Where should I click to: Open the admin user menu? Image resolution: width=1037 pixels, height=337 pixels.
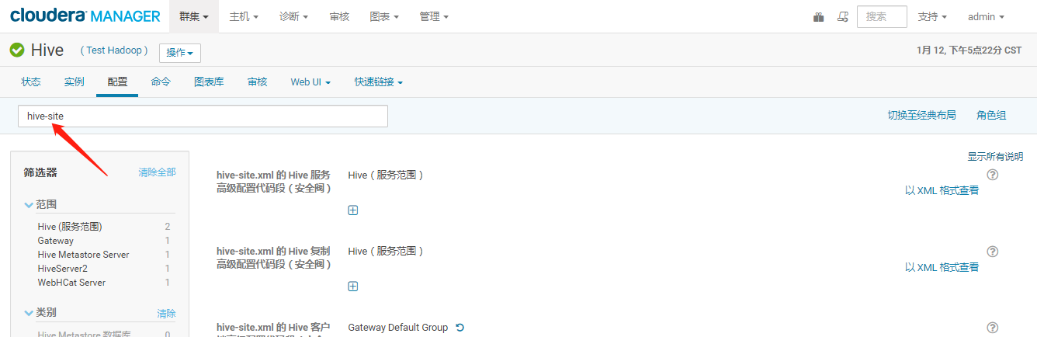point(986,16)
